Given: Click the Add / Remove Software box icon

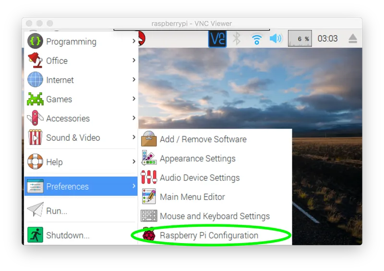Looking at the screenshot, I should pos(149,139).
